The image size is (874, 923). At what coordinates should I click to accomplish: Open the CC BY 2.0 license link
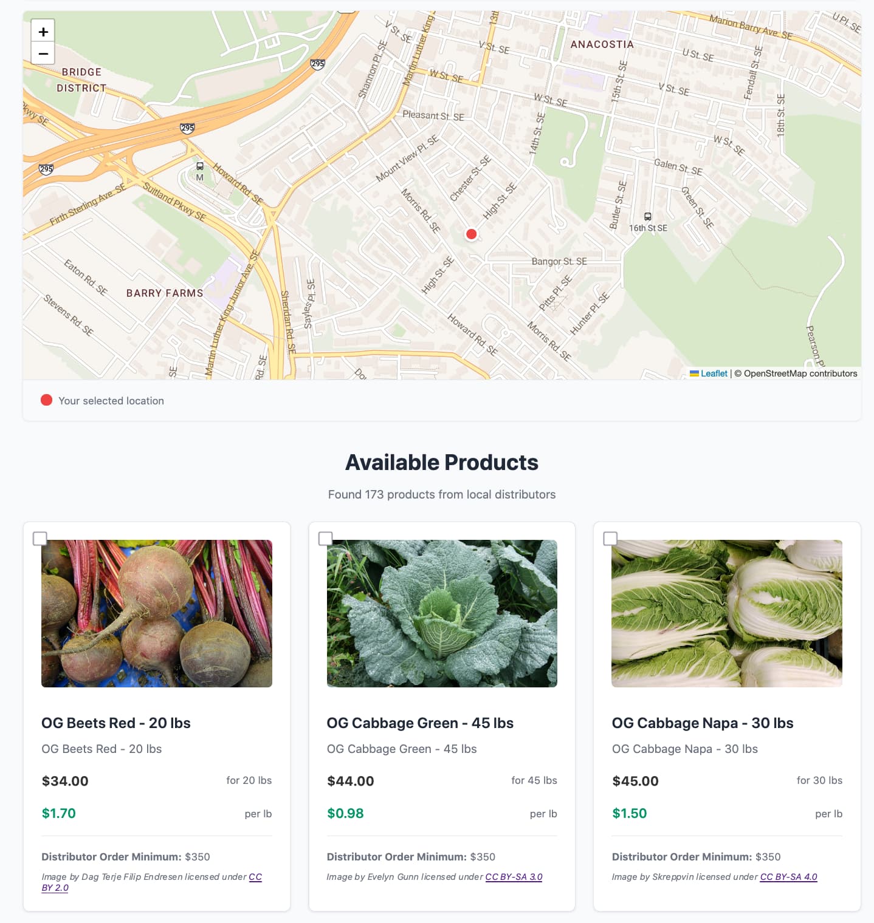55,888
